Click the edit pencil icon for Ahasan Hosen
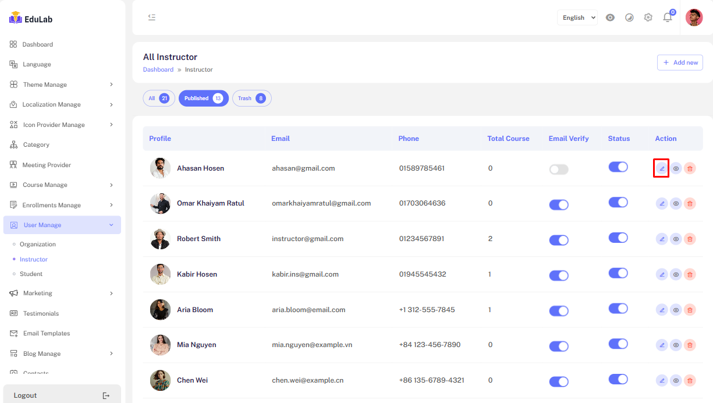 662,169
